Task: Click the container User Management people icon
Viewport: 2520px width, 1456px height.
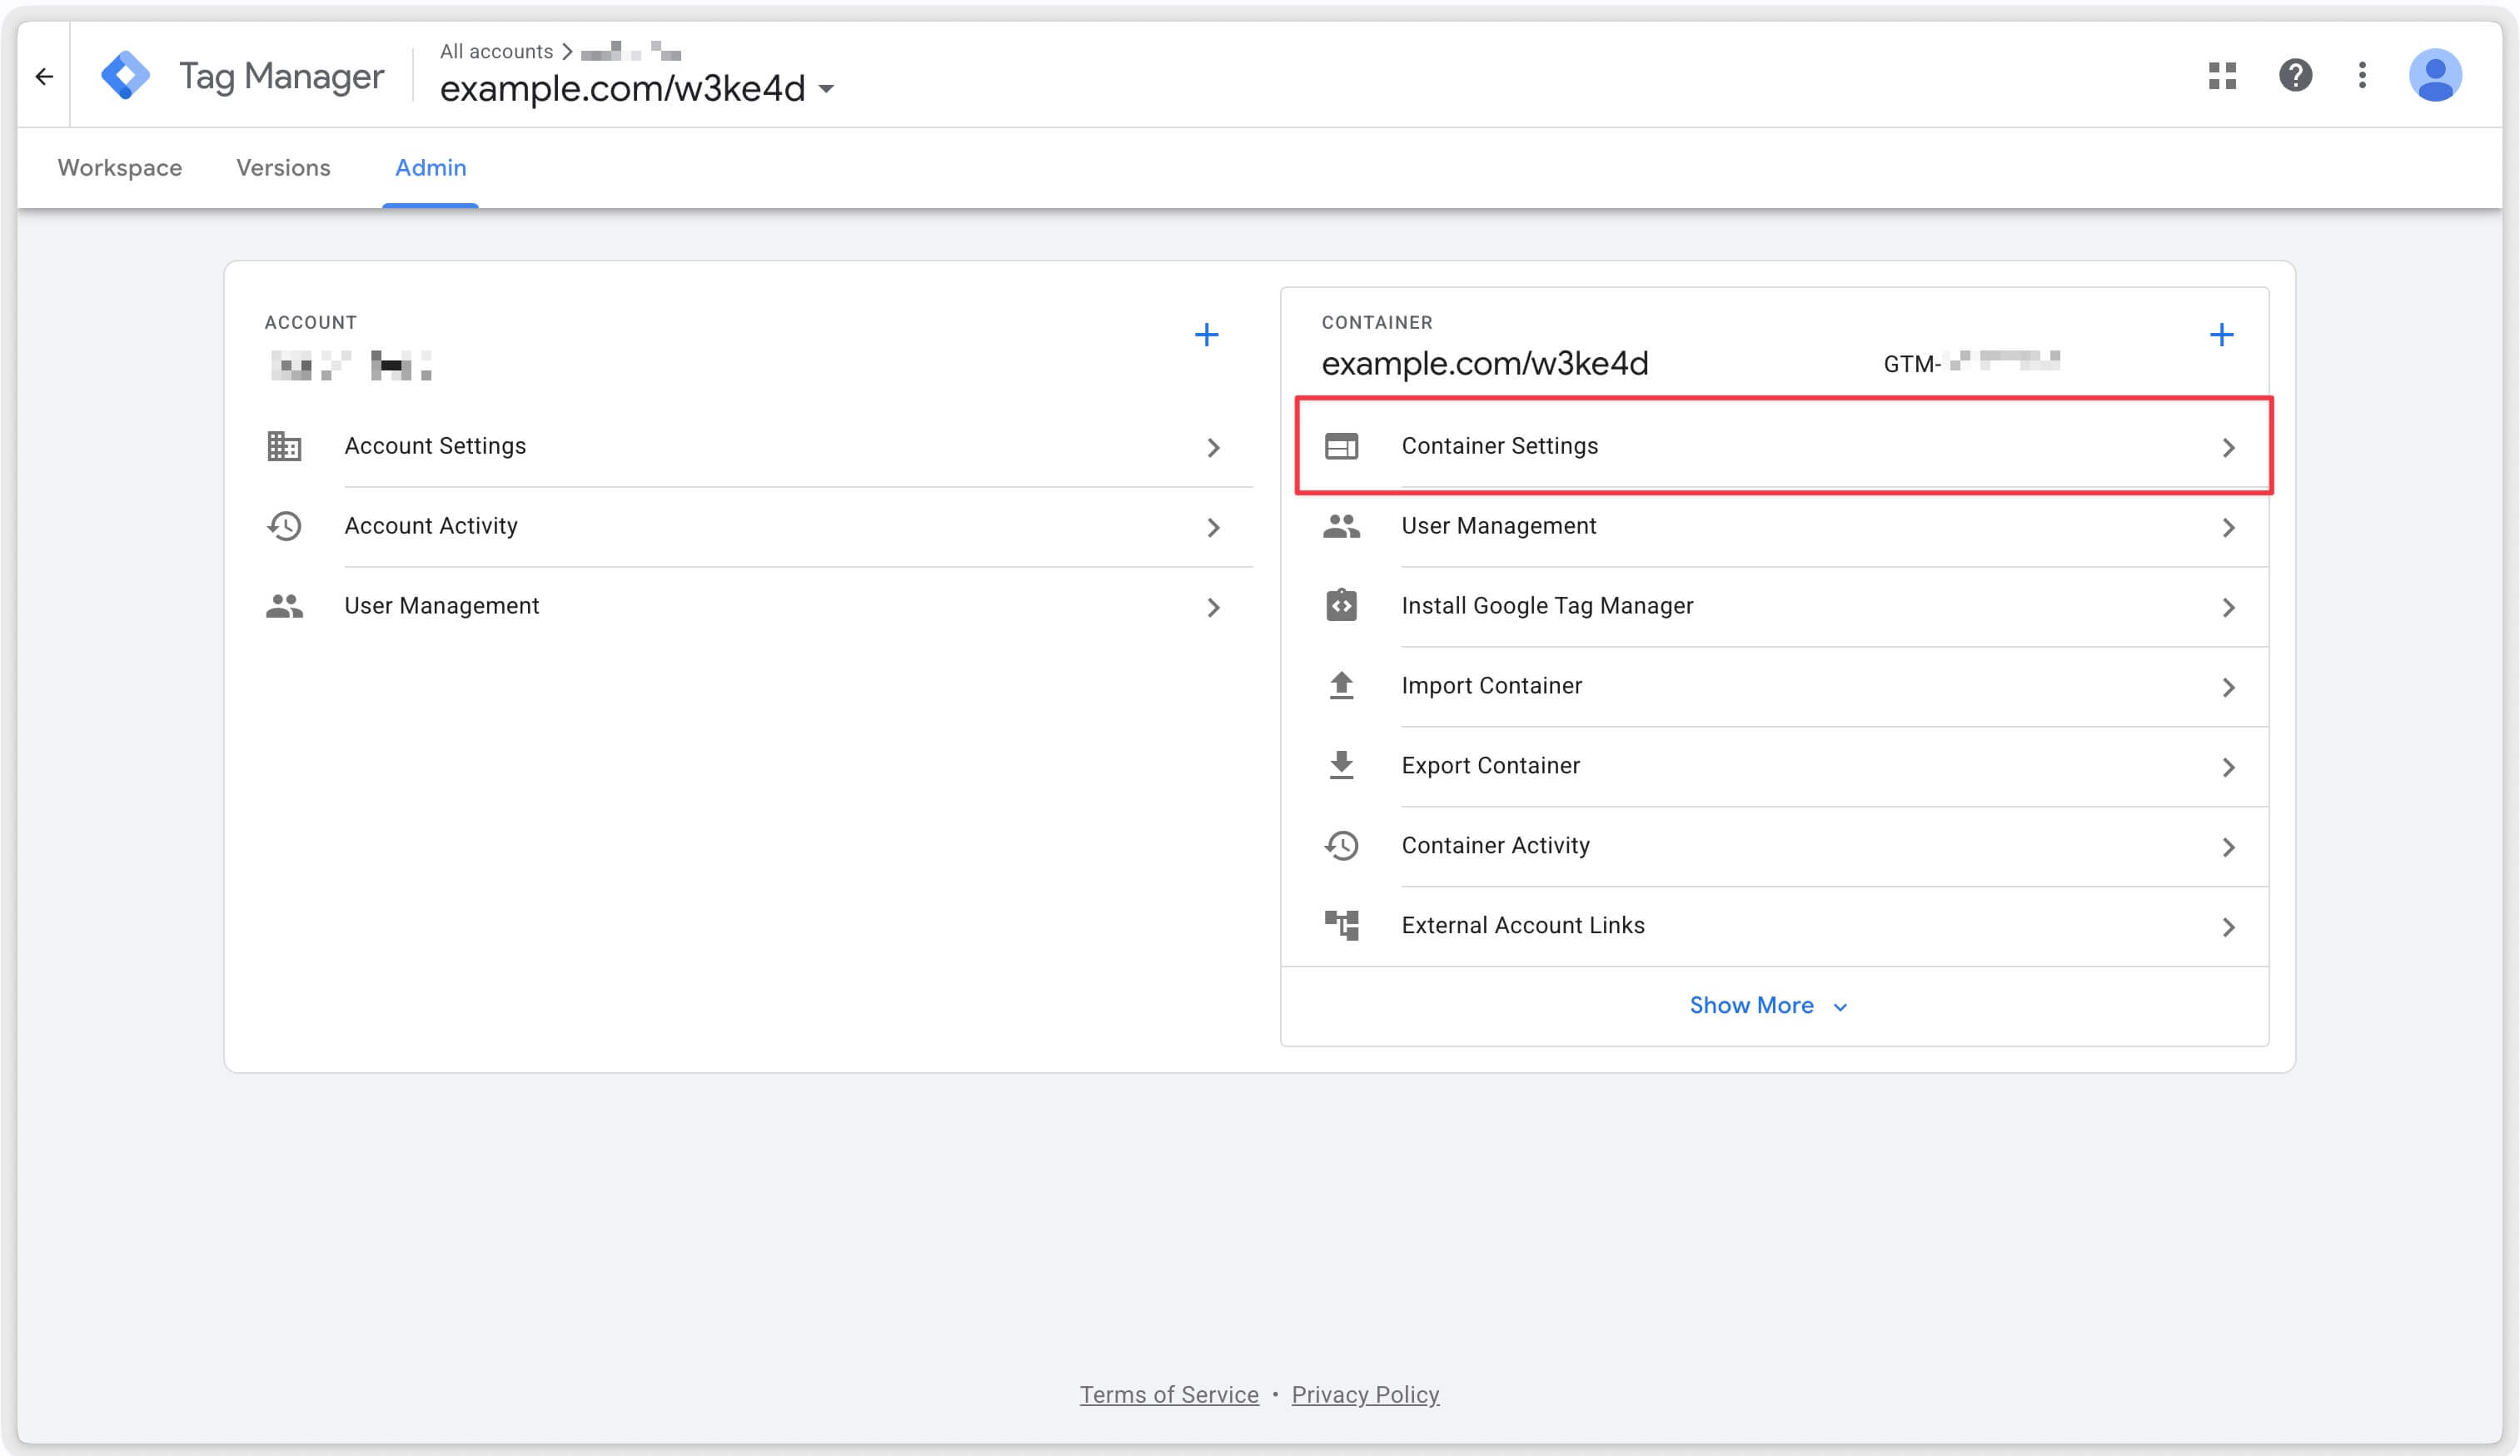Action: point(1341,527)
